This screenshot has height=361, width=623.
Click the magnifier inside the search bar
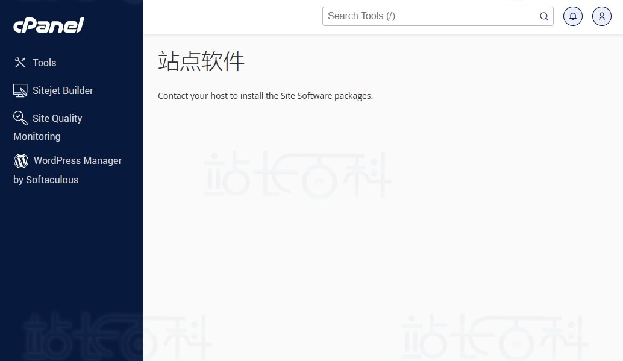tap(543, 16)
